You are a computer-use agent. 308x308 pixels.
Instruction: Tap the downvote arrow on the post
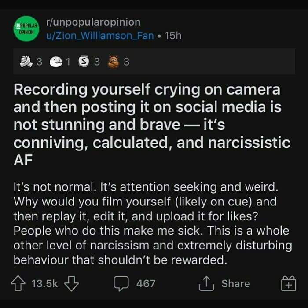click(71, 284)
